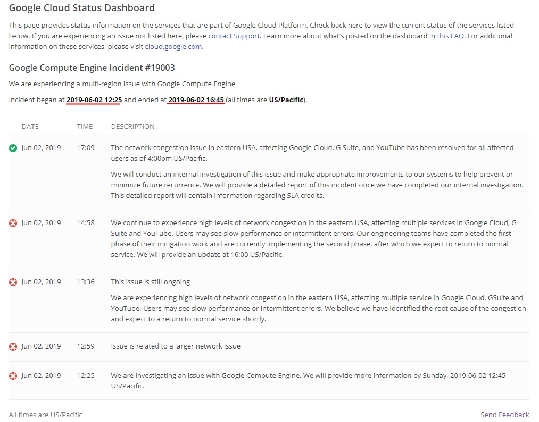Click 'This issue is still ongoing' text
Image resolution: width=539 pixels, height=422 pixels.
pyautogui.click(x=150, y=282)
